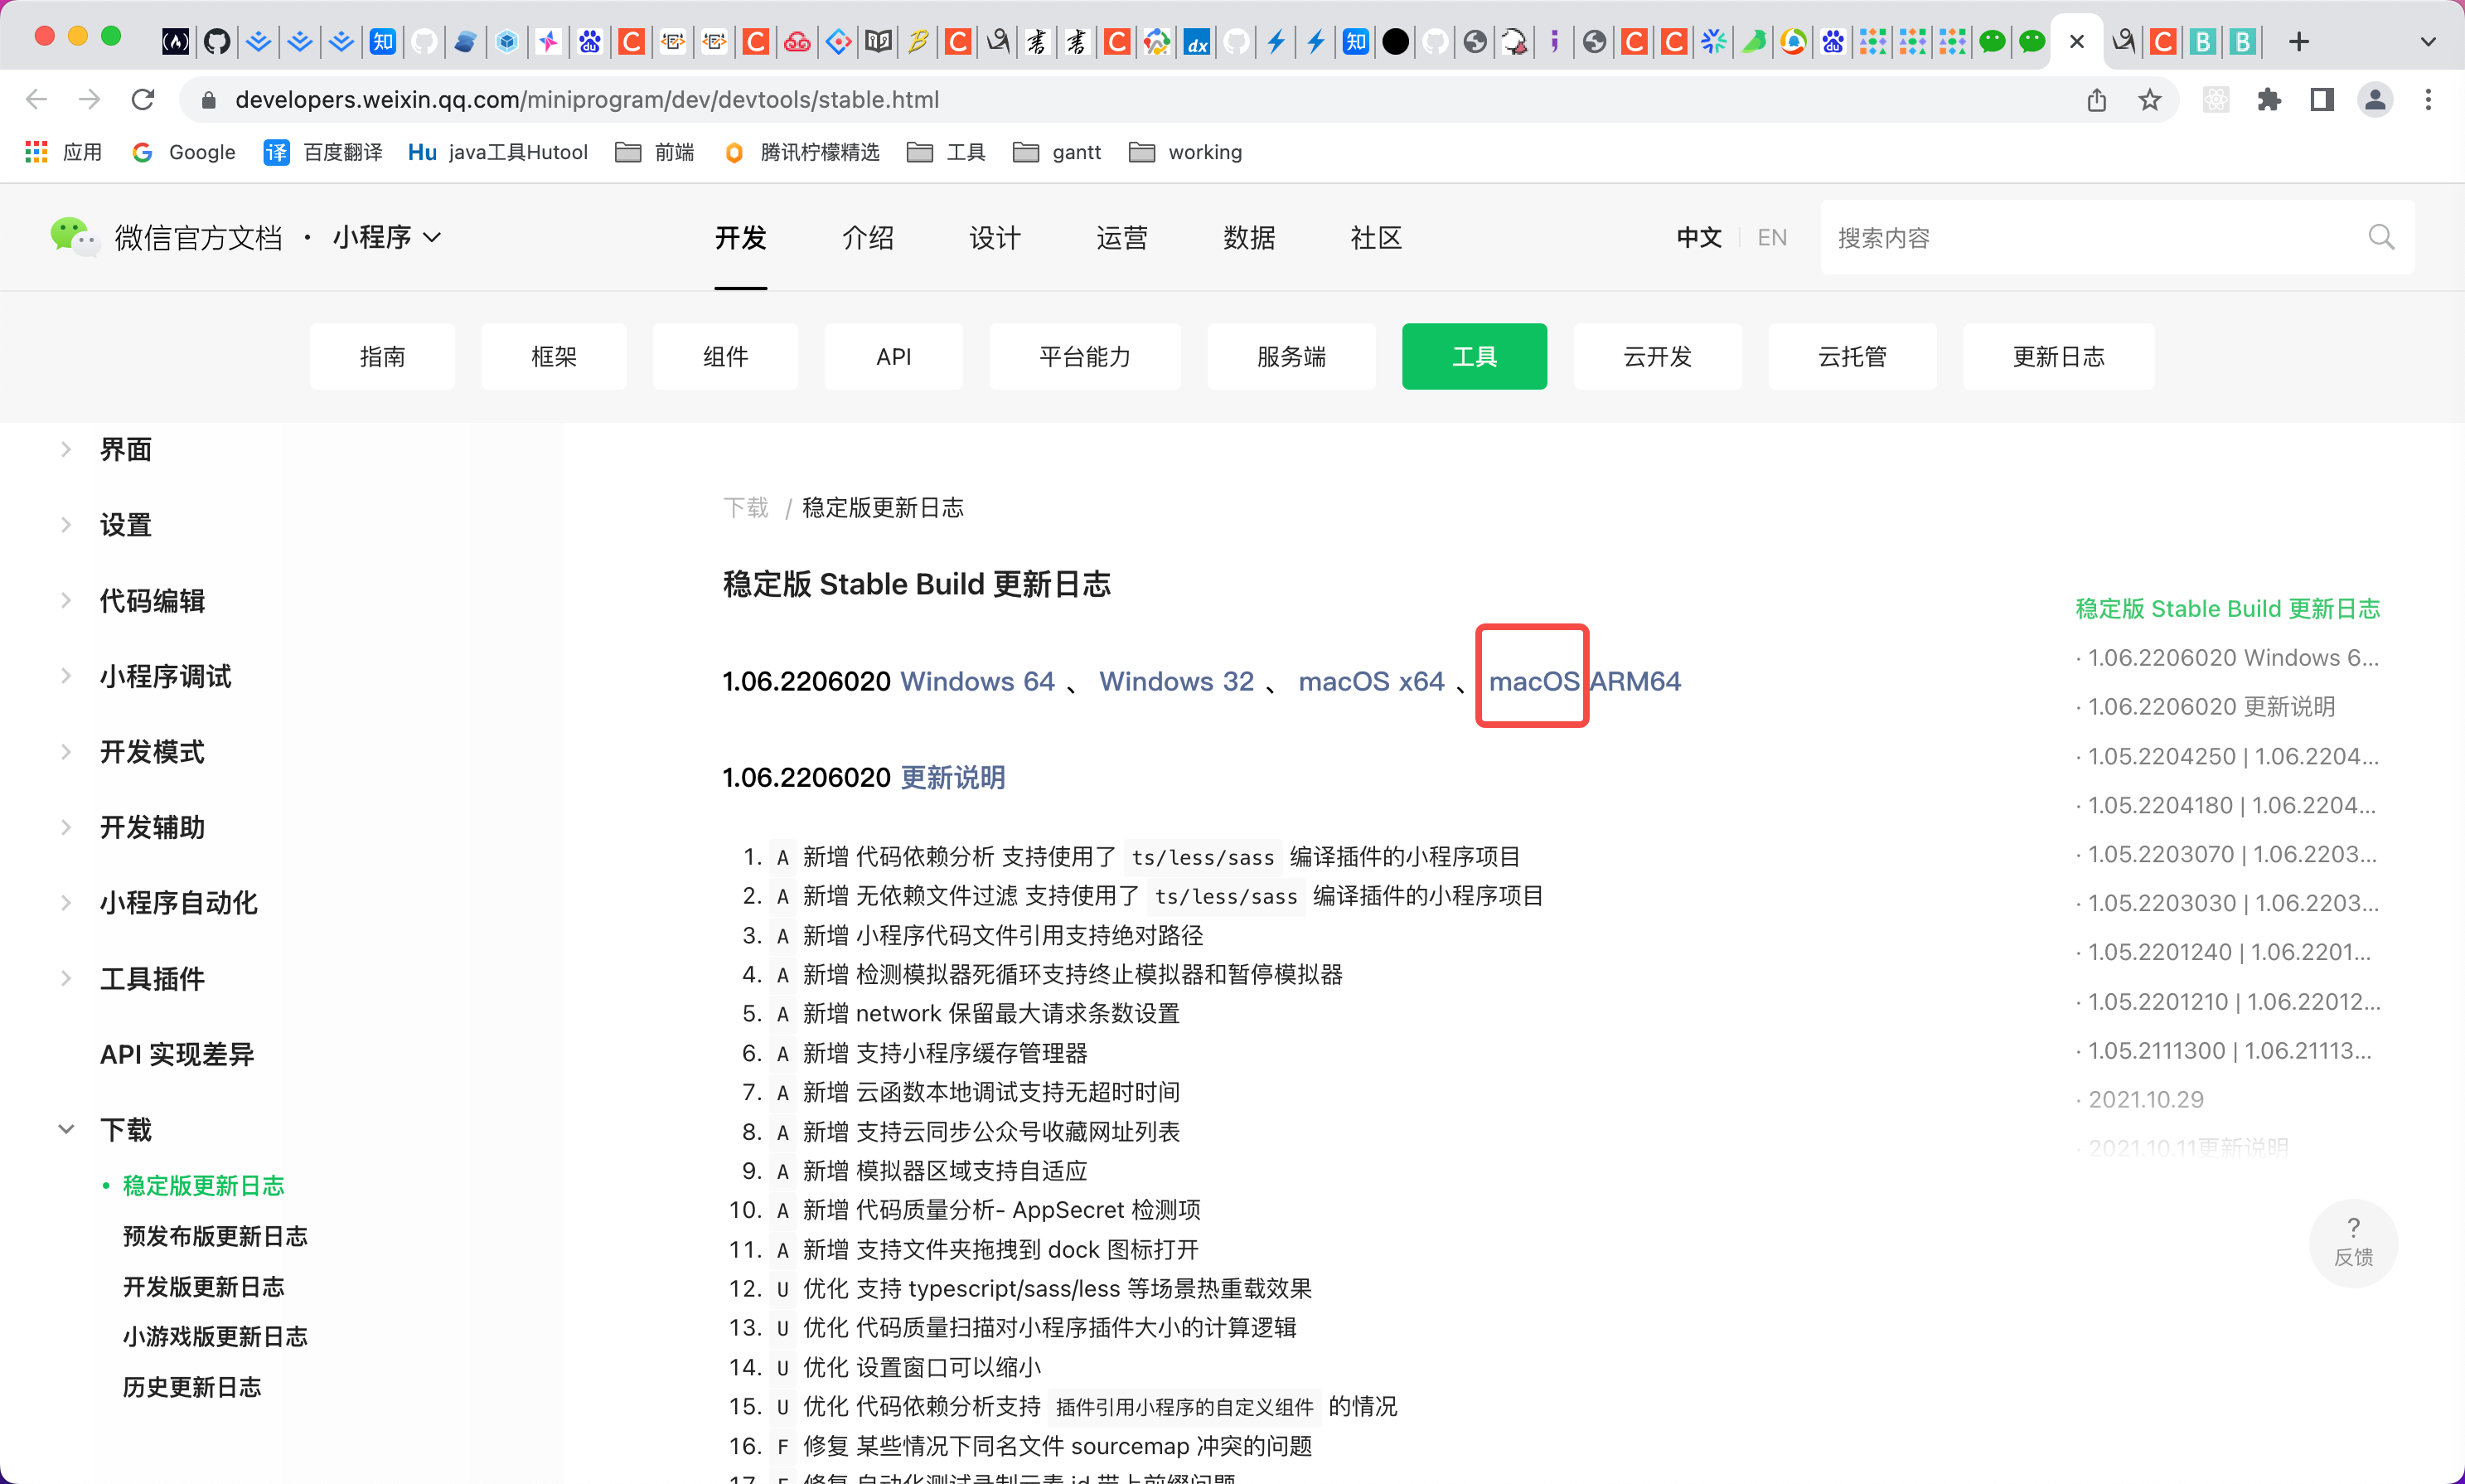2465x1484 pixels.
Task: Toggle the browser side panel icon
Action: [x=2321, y=99]
